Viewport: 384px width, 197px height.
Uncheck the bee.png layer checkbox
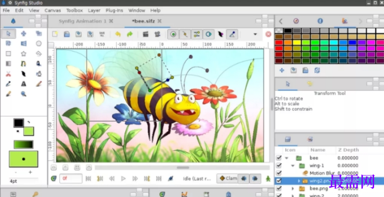pos(279,189)
